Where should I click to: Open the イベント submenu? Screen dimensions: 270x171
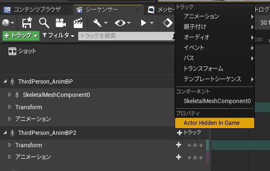(x=215, y=47)
